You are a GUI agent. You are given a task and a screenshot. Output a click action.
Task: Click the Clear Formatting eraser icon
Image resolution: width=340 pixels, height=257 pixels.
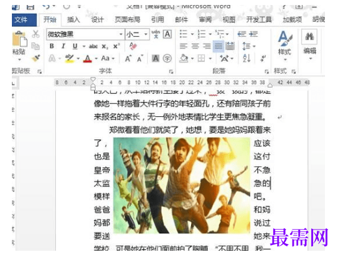tap(133, 46)
